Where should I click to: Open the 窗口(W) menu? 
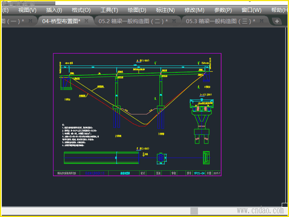(251, 10)
